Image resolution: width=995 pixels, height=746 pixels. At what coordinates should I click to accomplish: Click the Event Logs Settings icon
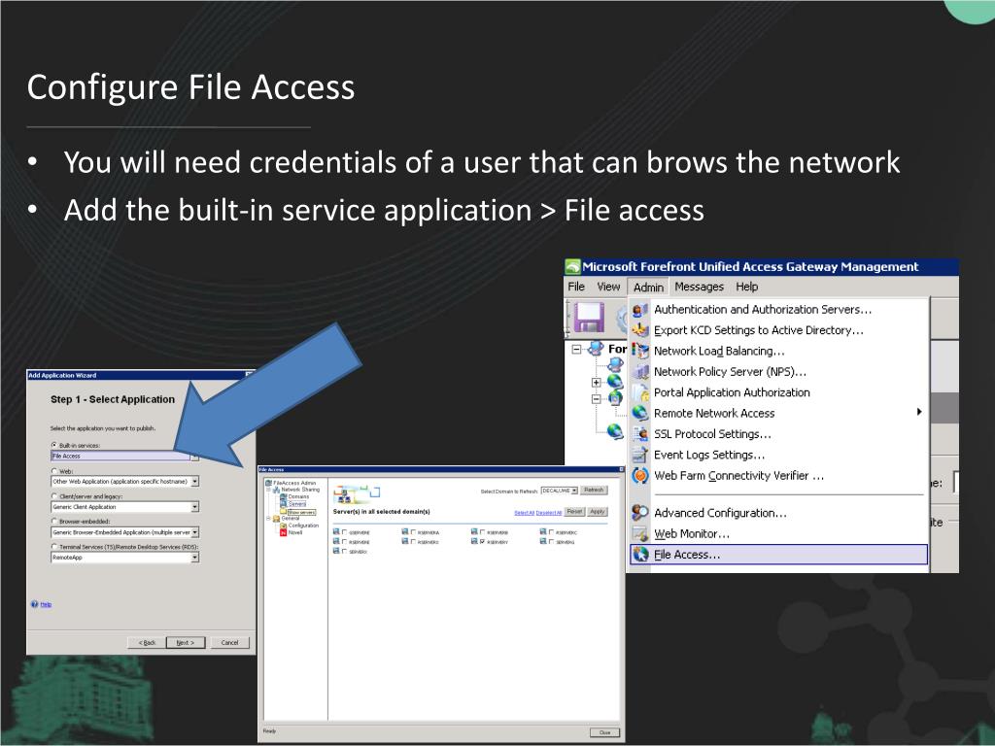click(639, 455)
